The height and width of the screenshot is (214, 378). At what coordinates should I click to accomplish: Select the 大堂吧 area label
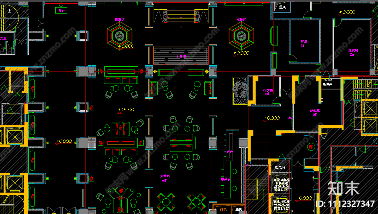[165, 176]
